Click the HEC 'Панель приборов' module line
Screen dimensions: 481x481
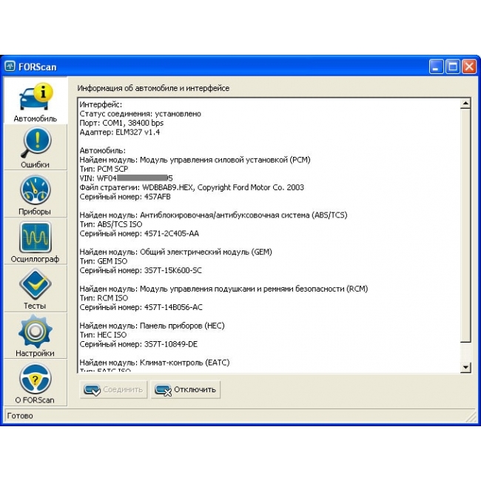pyautogui.click(x=152, y=326)
